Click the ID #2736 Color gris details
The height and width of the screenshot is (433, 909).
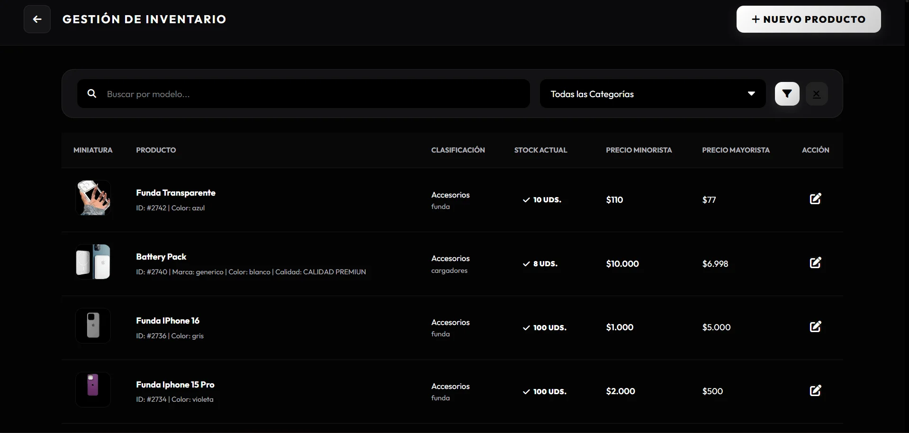click(170, 336)
